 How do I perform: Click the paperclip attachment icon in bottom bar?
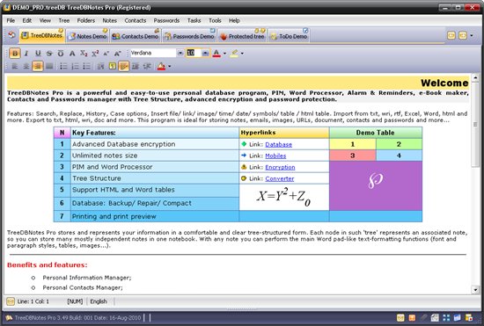[424, 317]
